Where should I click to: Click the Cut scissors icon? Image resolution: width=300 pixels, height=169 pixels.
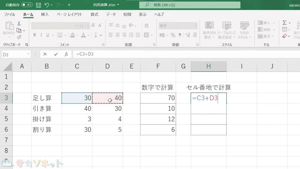19,23
